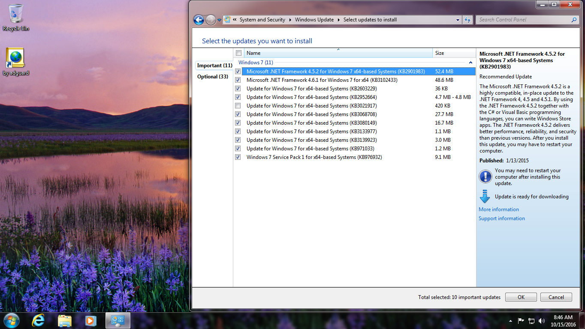Check the unchecked KB3021917 update checkbox
585x329 pixels.
coord(238,106)
